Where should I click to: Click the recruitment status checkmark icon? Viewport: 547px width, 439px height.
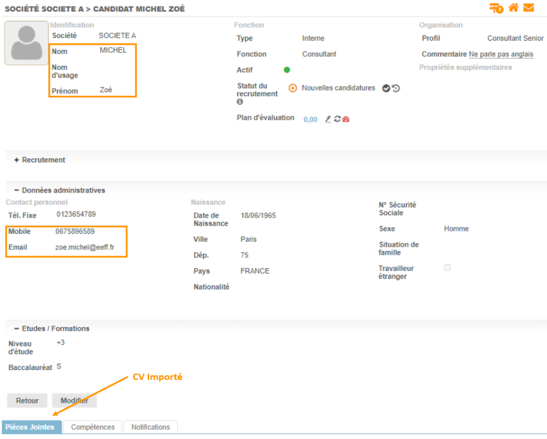click(386, 88)
